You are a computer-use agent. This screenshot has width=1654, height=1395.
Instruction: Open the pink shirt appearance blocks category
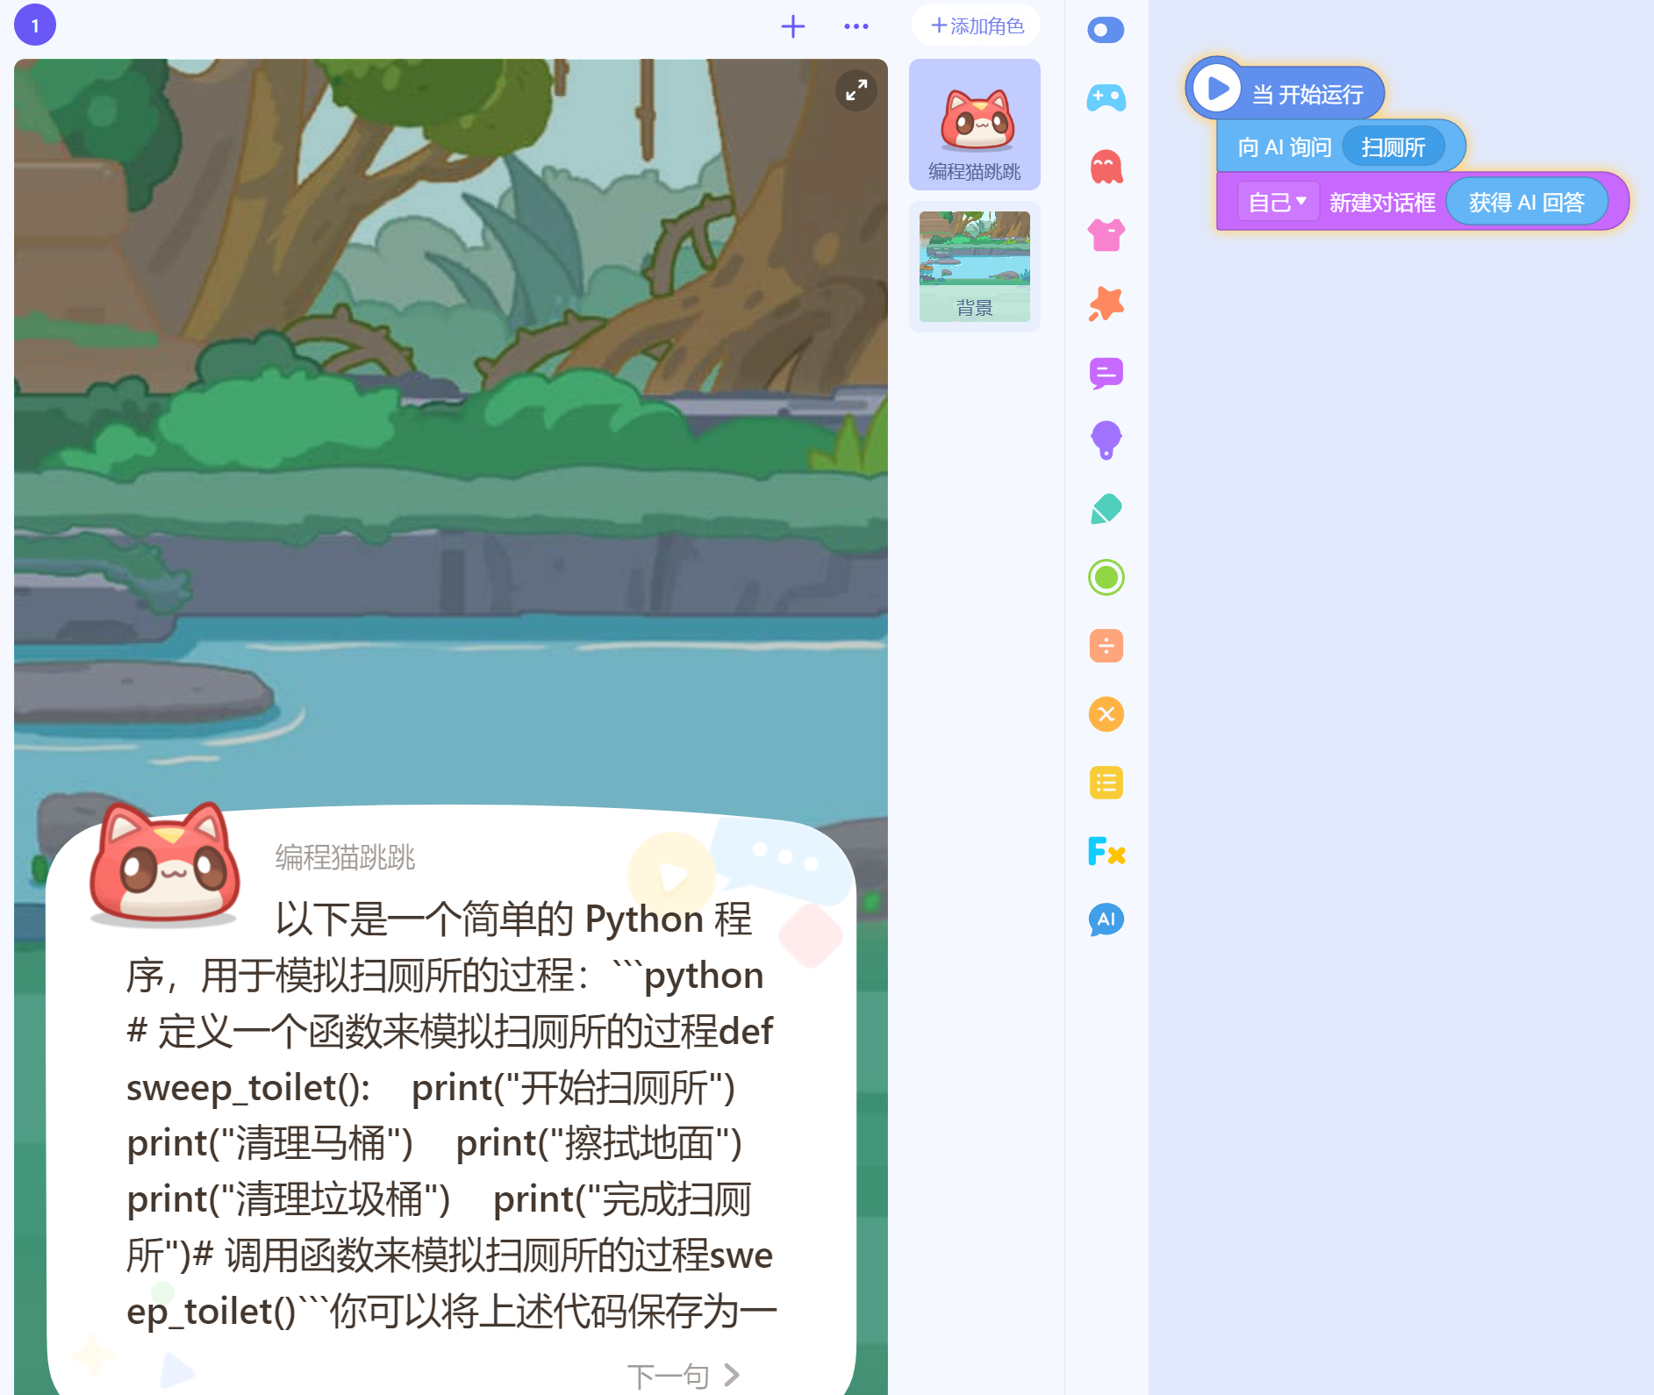1106,235
